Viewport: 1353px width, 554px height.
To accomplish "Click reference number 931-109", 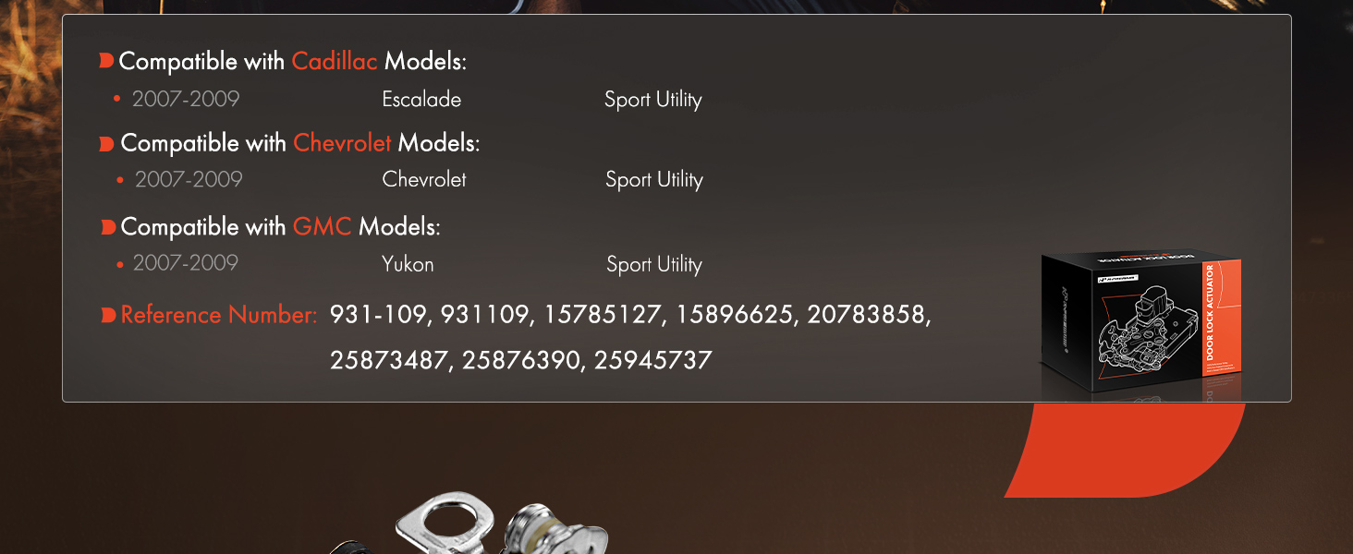I will (x=380, y=315).
